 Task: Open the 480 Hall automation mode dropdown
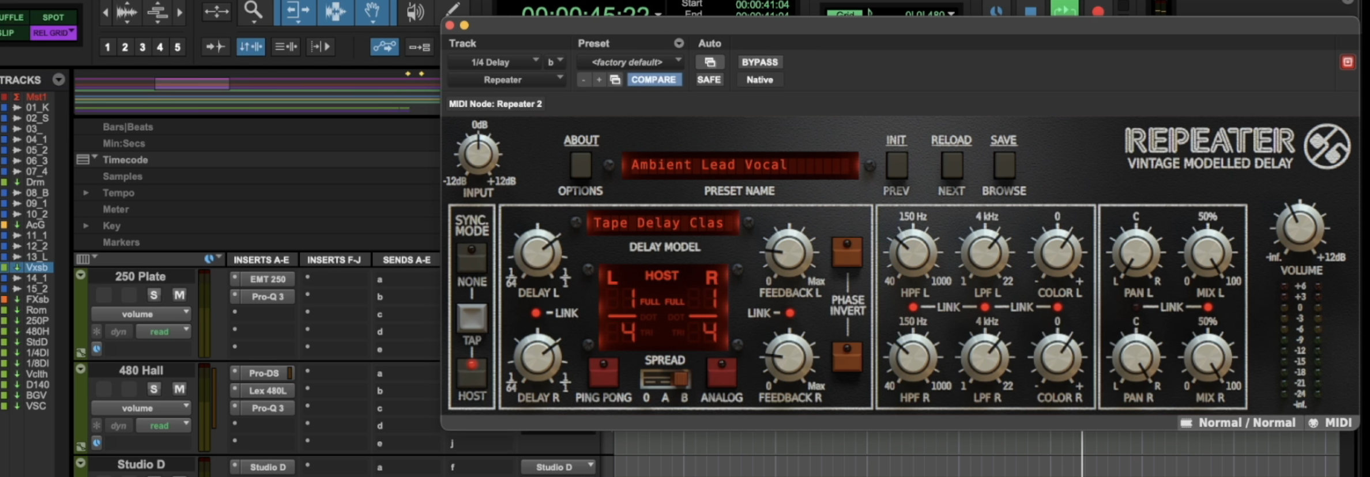[x=163, y=426]
